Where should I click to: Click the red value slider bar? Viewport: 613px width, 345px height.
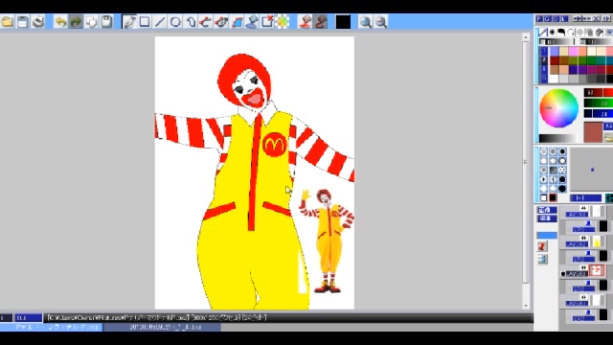tap(598, 92)
